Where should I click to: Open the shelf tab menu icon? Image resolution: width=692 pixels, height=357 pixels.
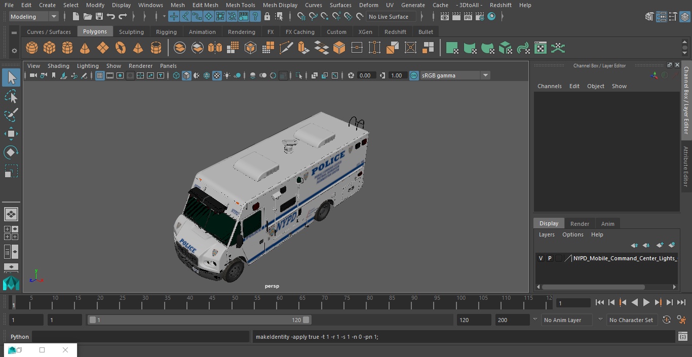[14, 32]
